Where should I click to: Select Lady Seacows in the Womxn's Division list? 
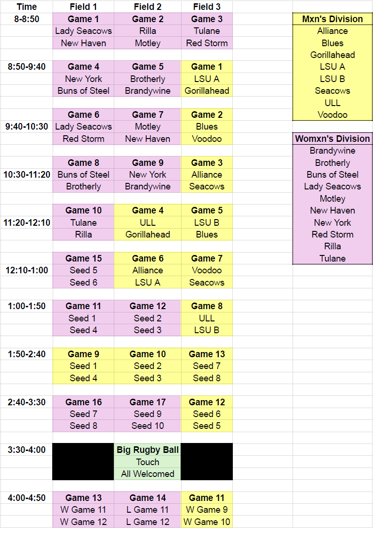click(333, 187)
